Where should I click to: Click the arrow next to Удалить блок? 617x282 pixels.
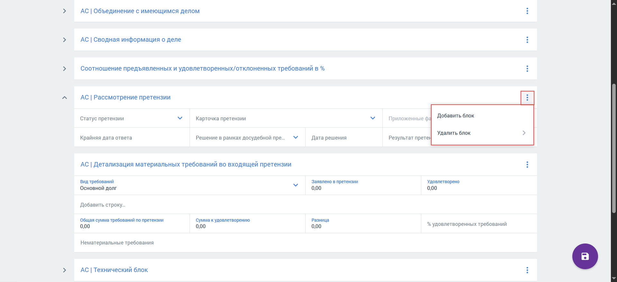[x=524, y=133]
